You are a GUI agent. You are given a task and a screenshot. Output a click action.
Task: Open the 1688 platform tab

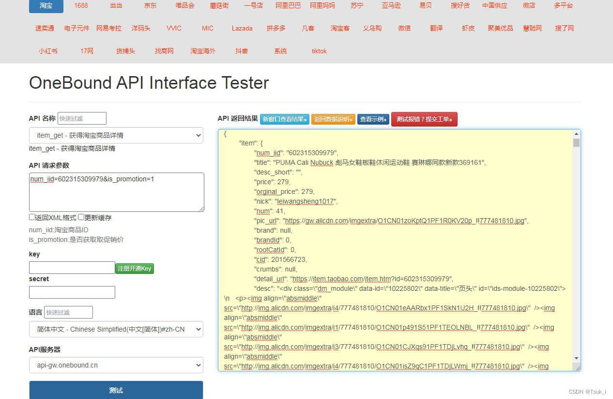point(81,6)
